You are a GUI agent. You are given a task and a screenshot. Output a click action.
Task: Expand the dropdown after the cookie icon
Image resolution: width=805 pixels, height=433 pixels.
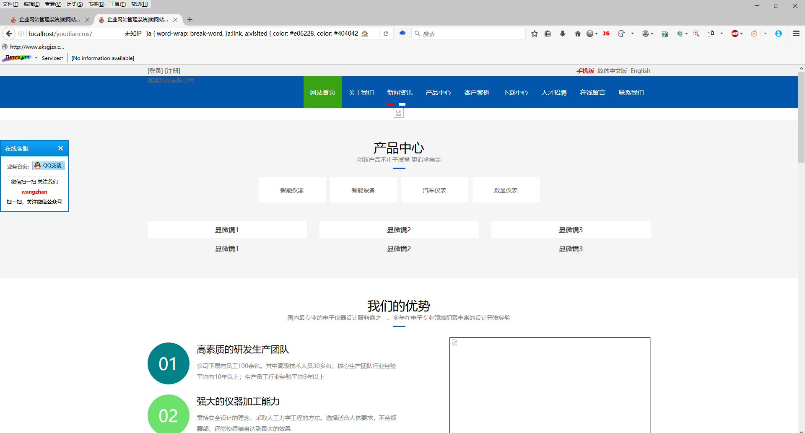click(x=632, y=34)
